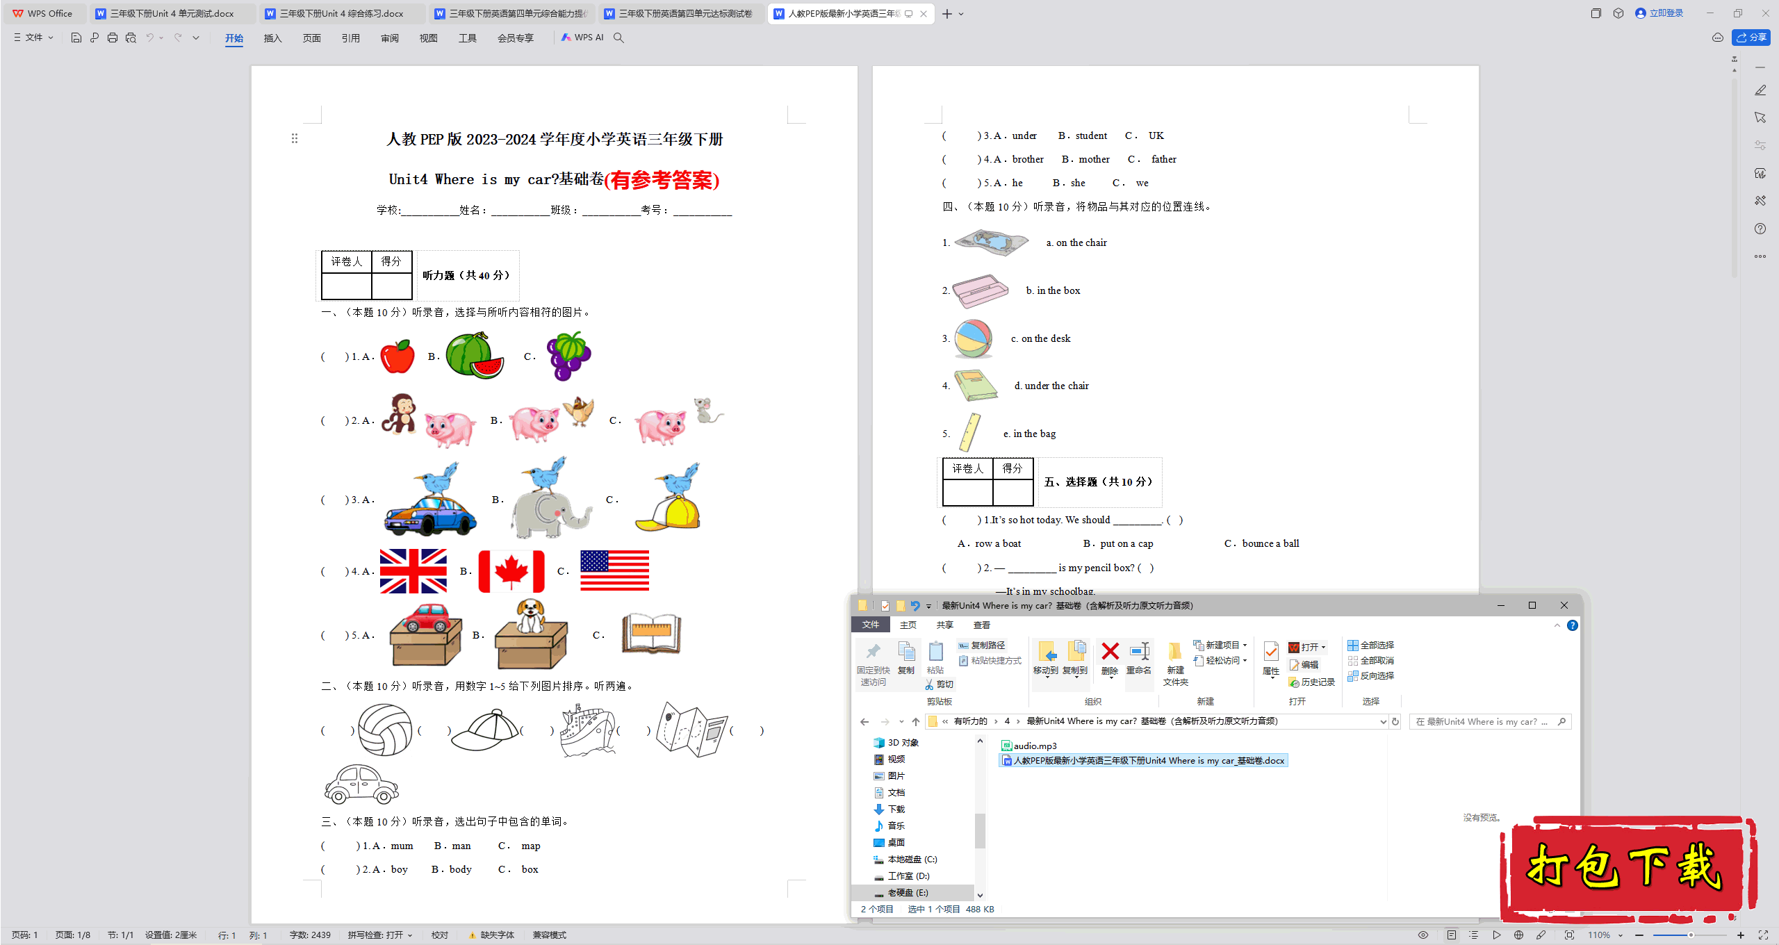Click Invert Selection (反向选择) in Explorer
The height and width of the screenshot is (945, 1779).
coord(1371,675)
